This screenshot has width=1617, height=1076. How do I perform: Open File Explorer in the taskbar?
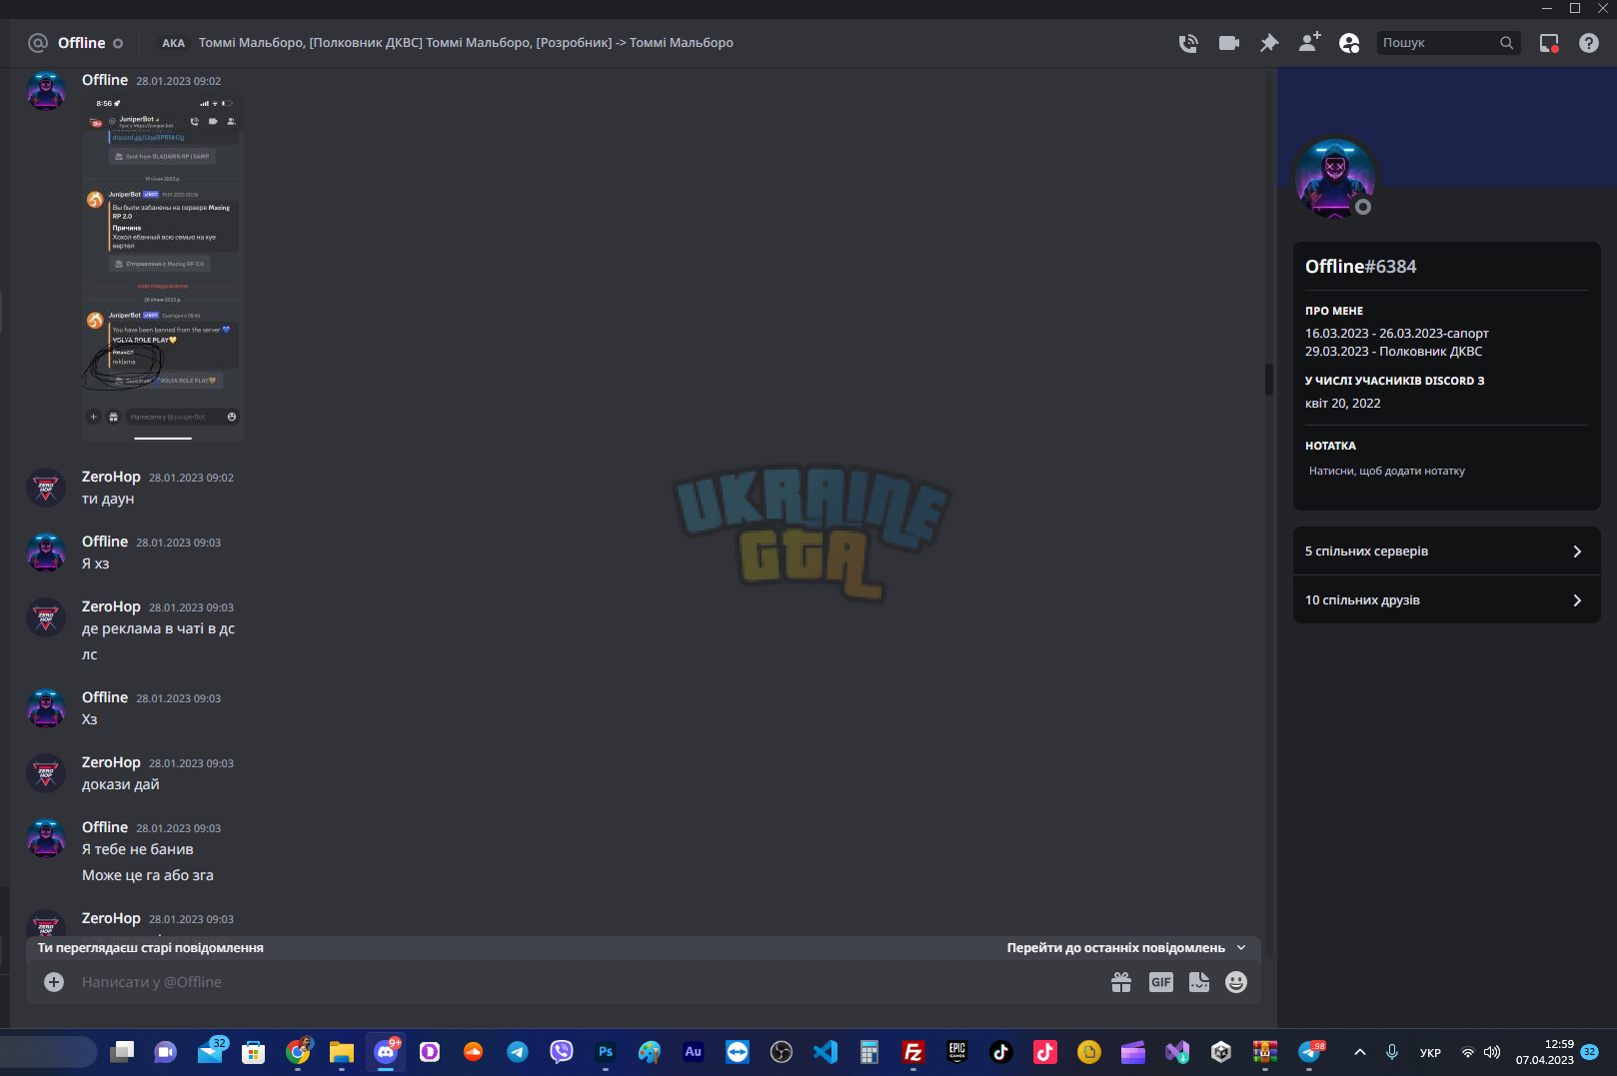coord(342,1052)
